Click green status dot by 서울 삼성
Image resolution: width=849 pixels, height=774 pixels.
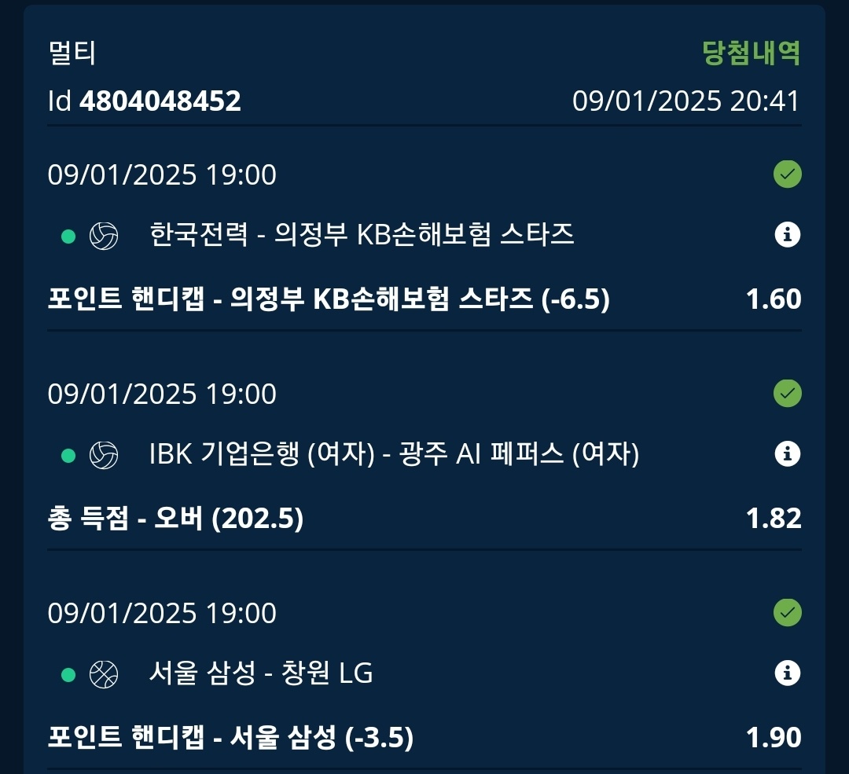[68, 675]
